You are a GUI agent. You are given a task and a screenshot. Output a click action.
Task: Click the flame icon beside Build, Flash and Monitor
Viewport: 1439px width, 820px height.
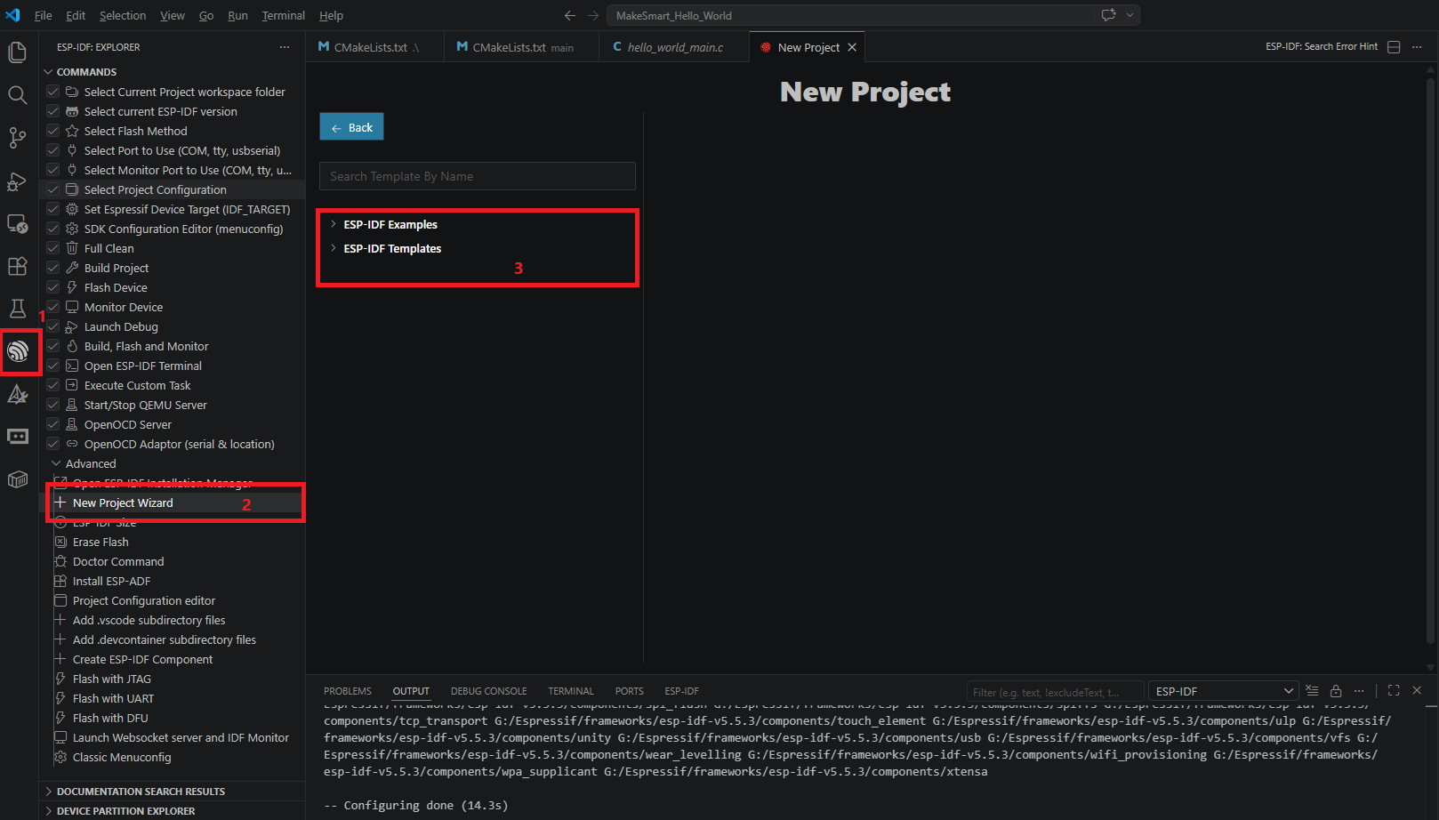[x=72, y=346]
